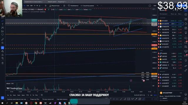Select rectangle shape in bottom drawing bar
The image size is (188, 105).
(129, 99)
